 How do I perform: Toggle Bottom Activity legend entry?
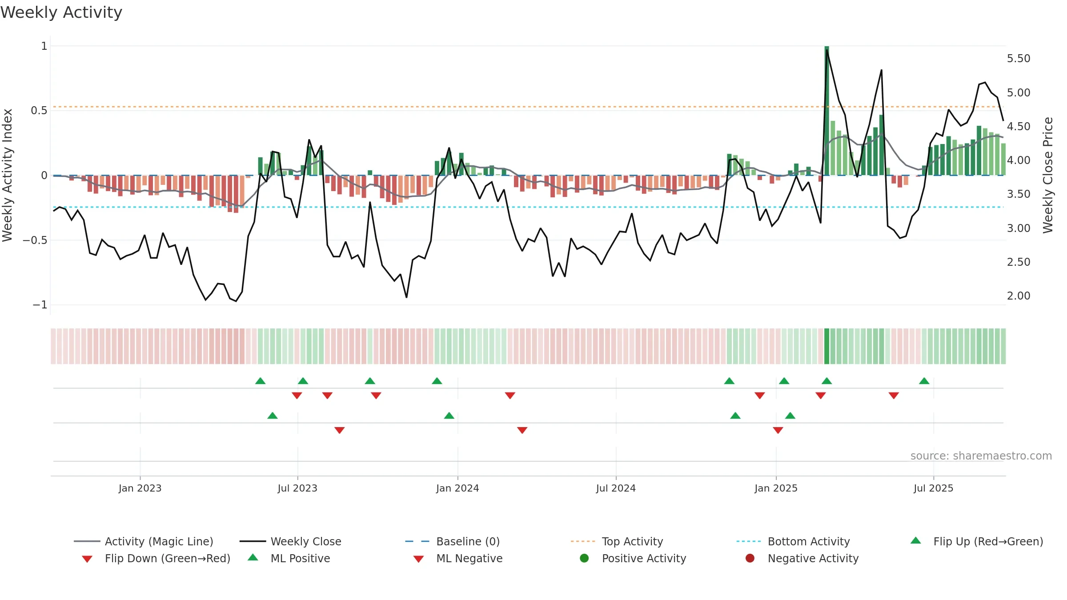tap(793, 541)
